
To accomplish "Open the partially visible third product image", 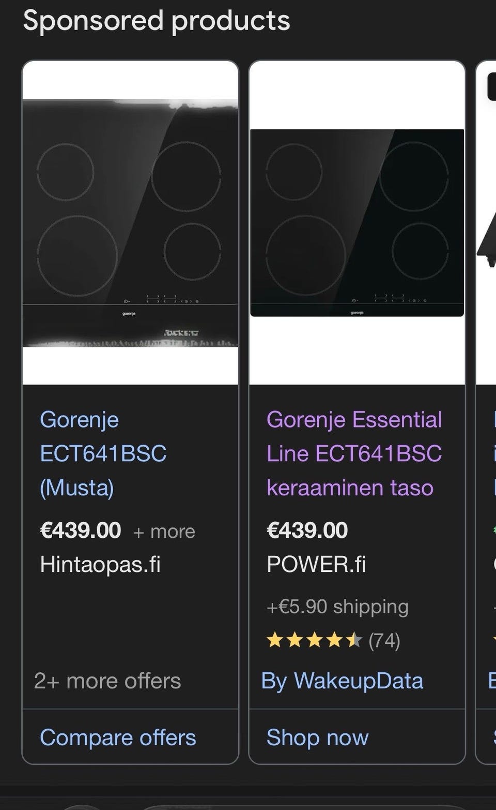I will click(x=486, y=223).
